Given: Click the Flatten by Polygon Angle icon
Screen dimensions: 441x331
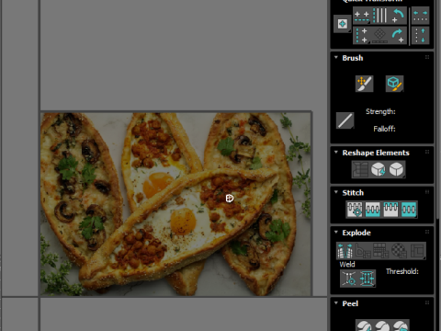Looking at the screenshot, I should [363, 251].
